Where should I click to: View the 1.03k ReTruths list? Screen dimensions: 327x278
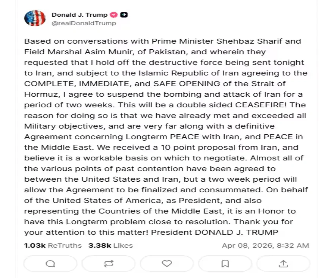[53, 245]
